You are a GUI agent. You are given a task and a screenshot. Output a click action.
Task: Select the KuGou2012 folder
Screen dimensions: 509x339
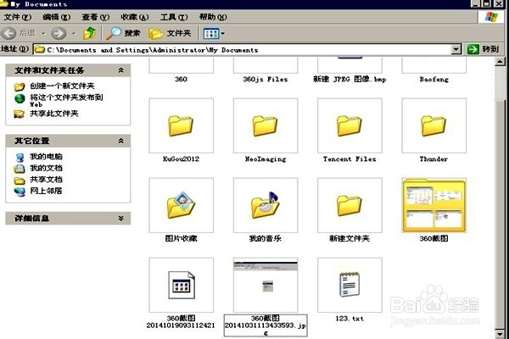coord(182,126)
